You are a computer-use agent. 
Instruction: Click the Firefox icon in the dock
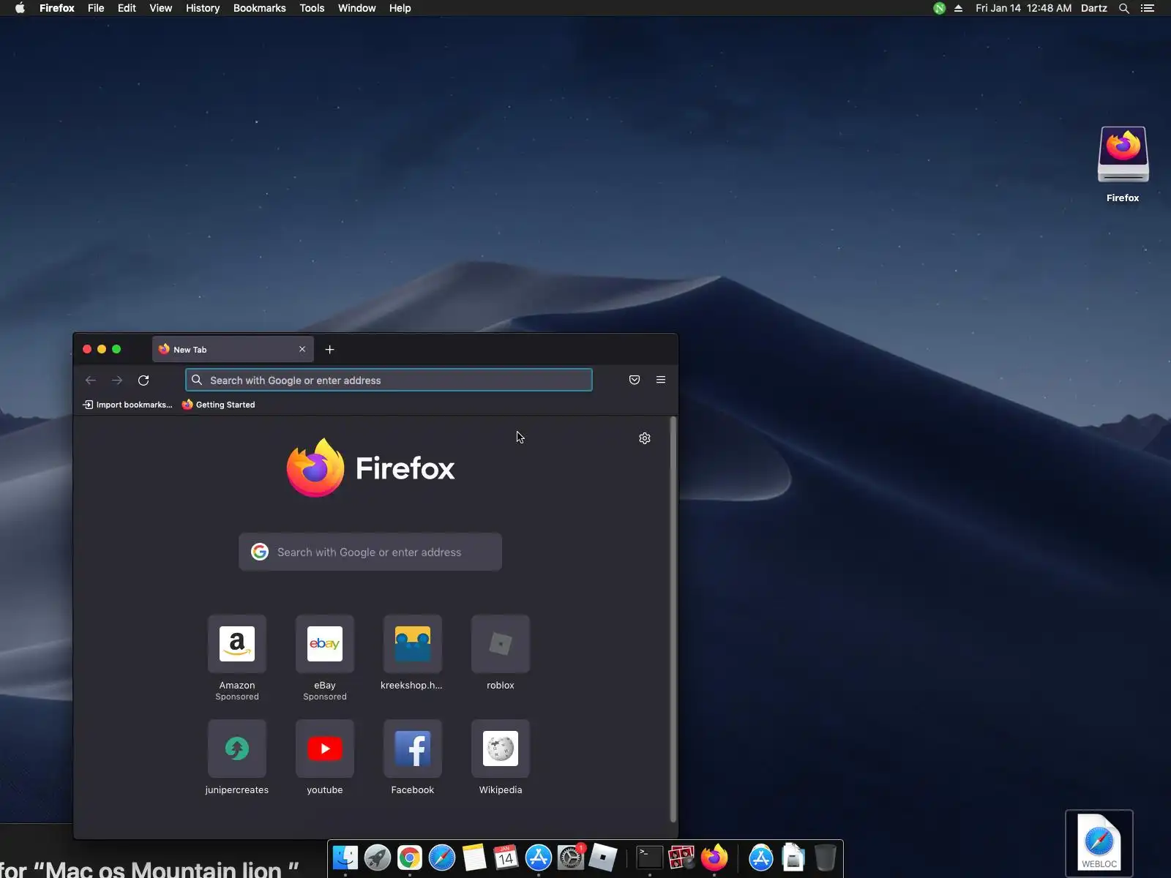coord(714,858)
